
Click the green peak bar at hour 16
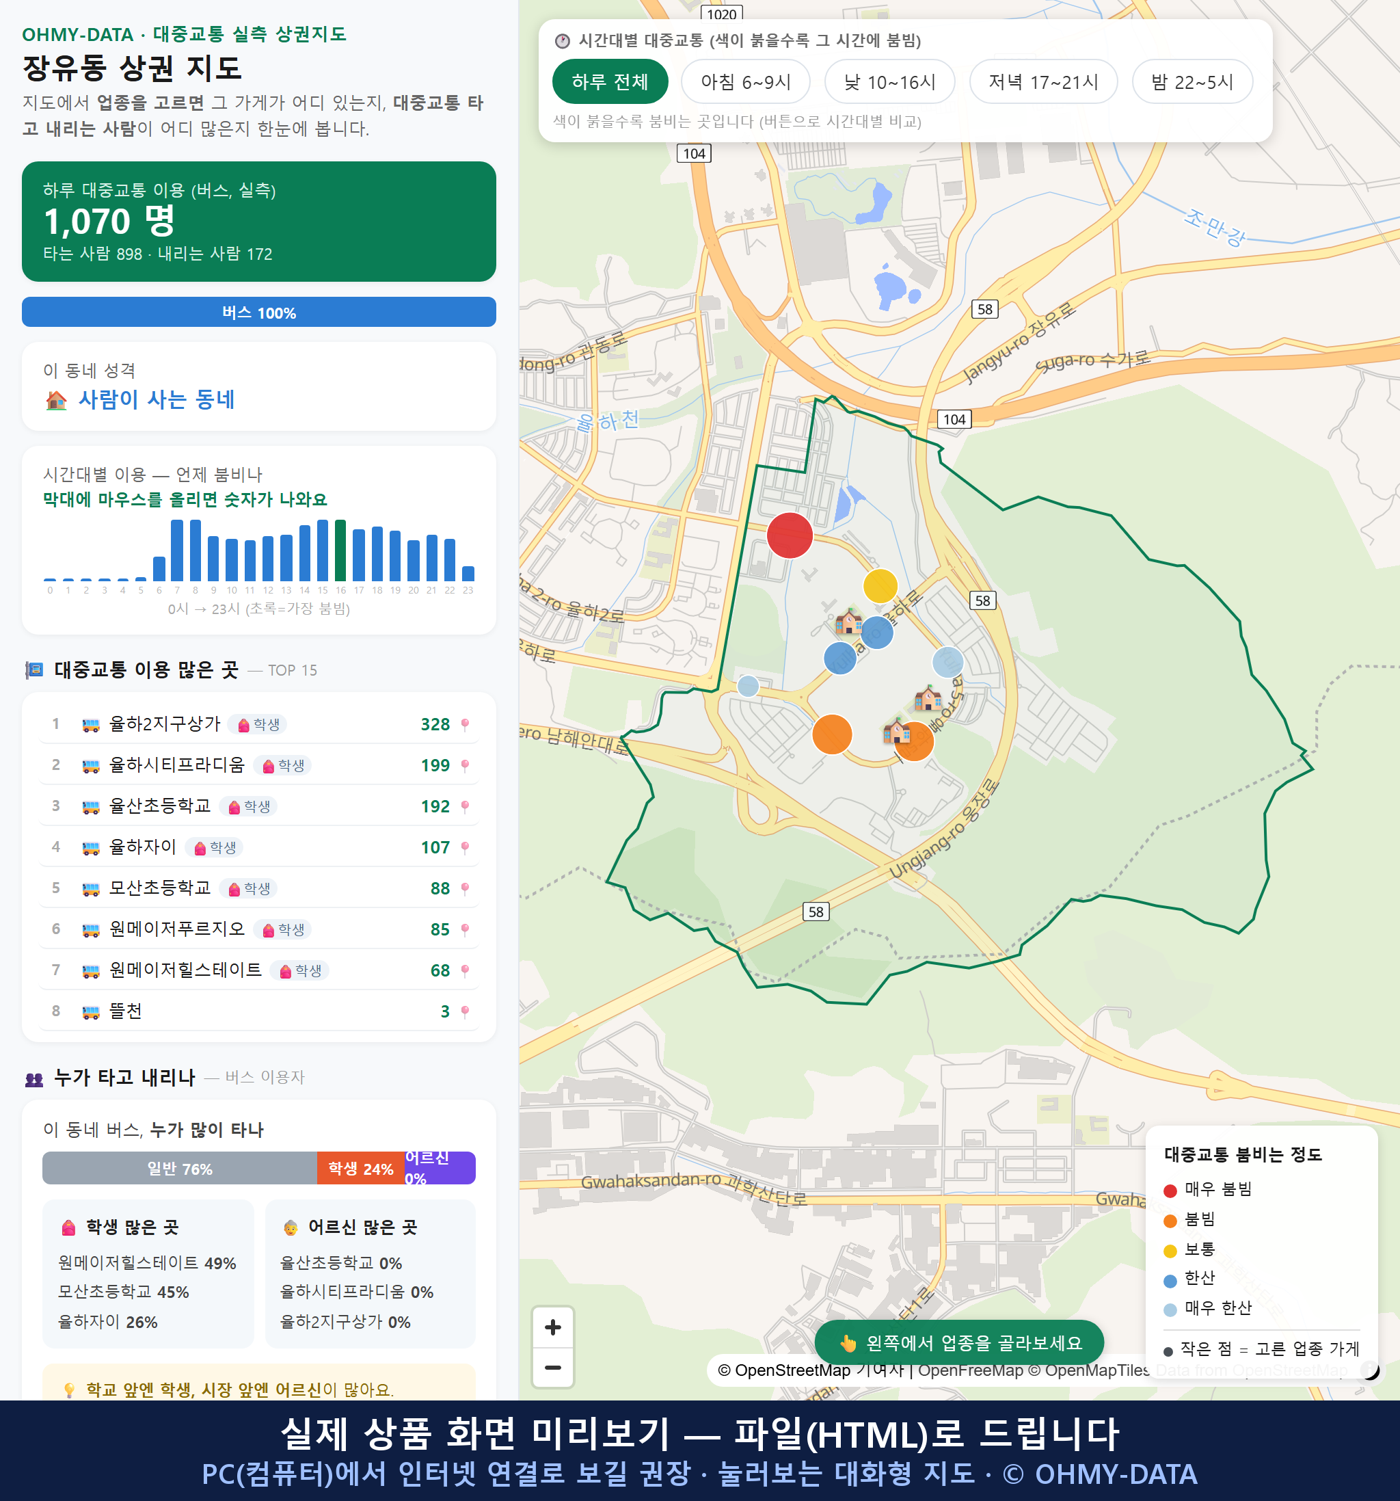click(340, 550)
